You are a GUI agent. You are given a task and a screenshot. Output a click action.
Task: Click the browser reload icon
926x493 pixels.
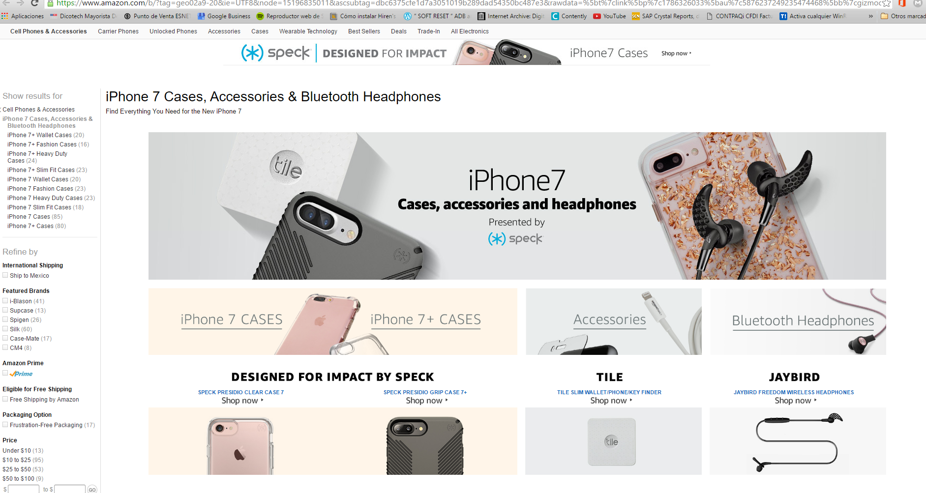click(x=34, y=3)
